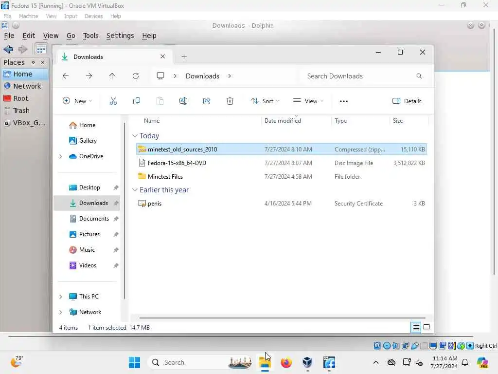The width and height of the screenshot is (498, 374).
Task: Select minetest_old_sources_2010 zip file
Action: pos(282,150)
